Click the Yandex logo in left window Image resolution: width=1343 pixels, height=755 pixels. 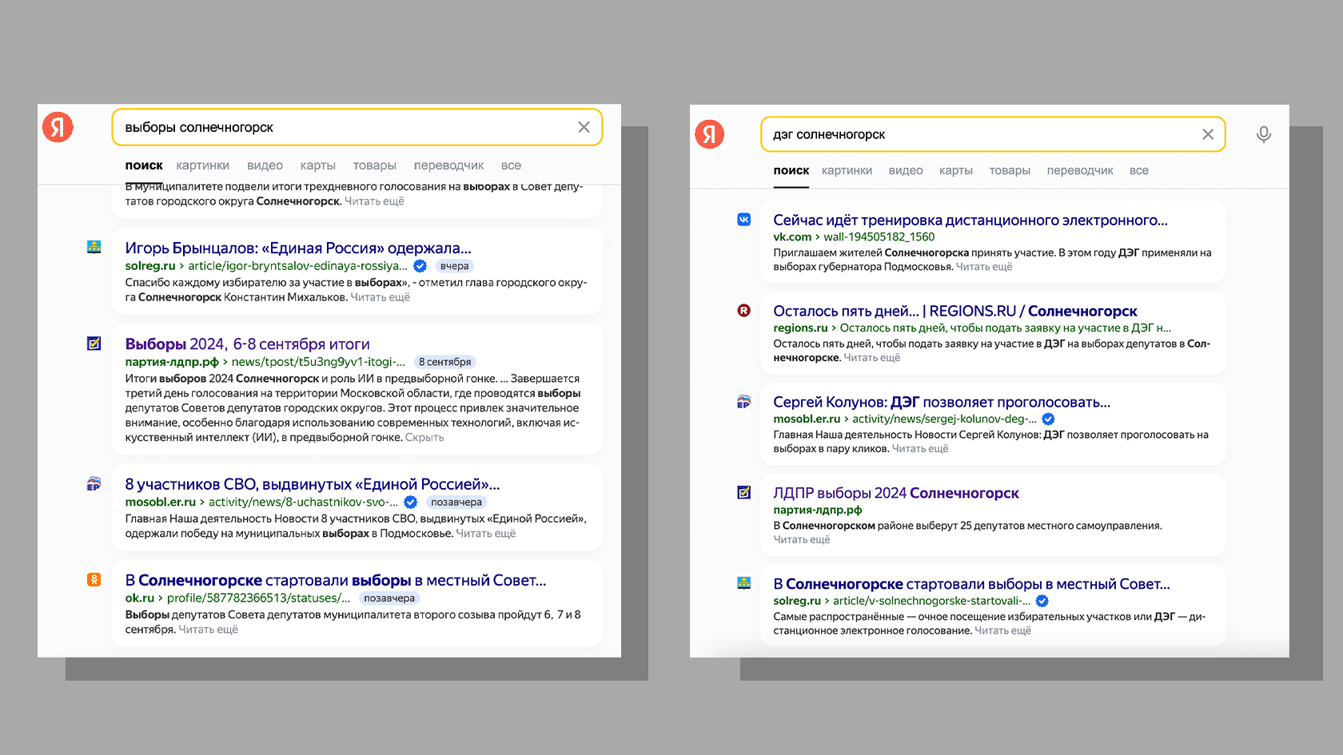pyautogui.click(x=58, y=127)
